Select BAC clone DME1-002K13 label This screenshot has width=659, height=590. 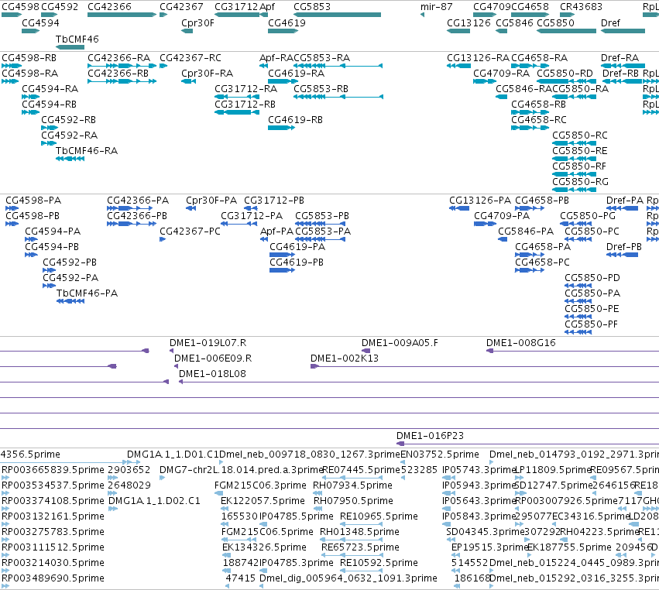coord(345,358)
